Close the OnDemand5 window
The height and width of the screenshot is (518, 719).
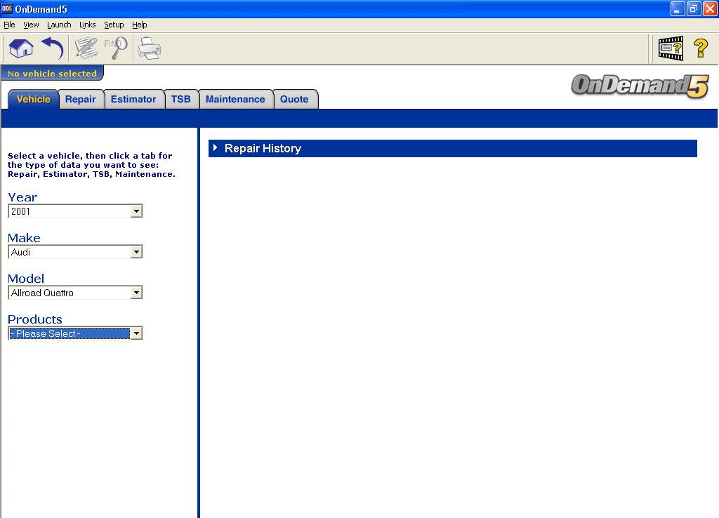710,8
